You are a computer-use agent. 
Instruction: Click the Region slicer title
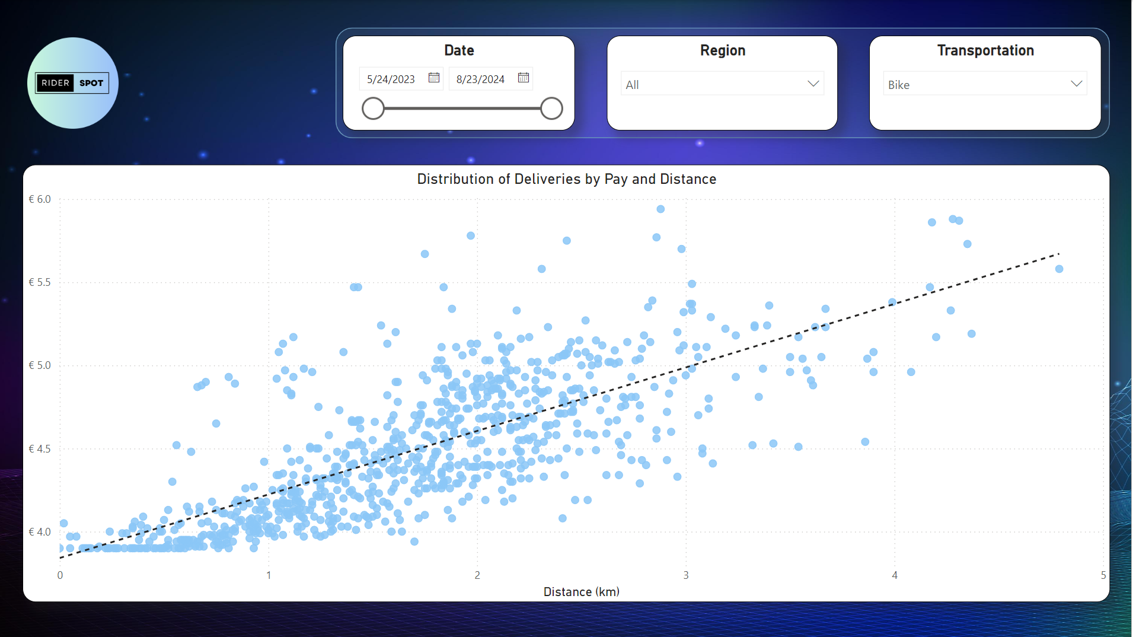click(723, 50)
